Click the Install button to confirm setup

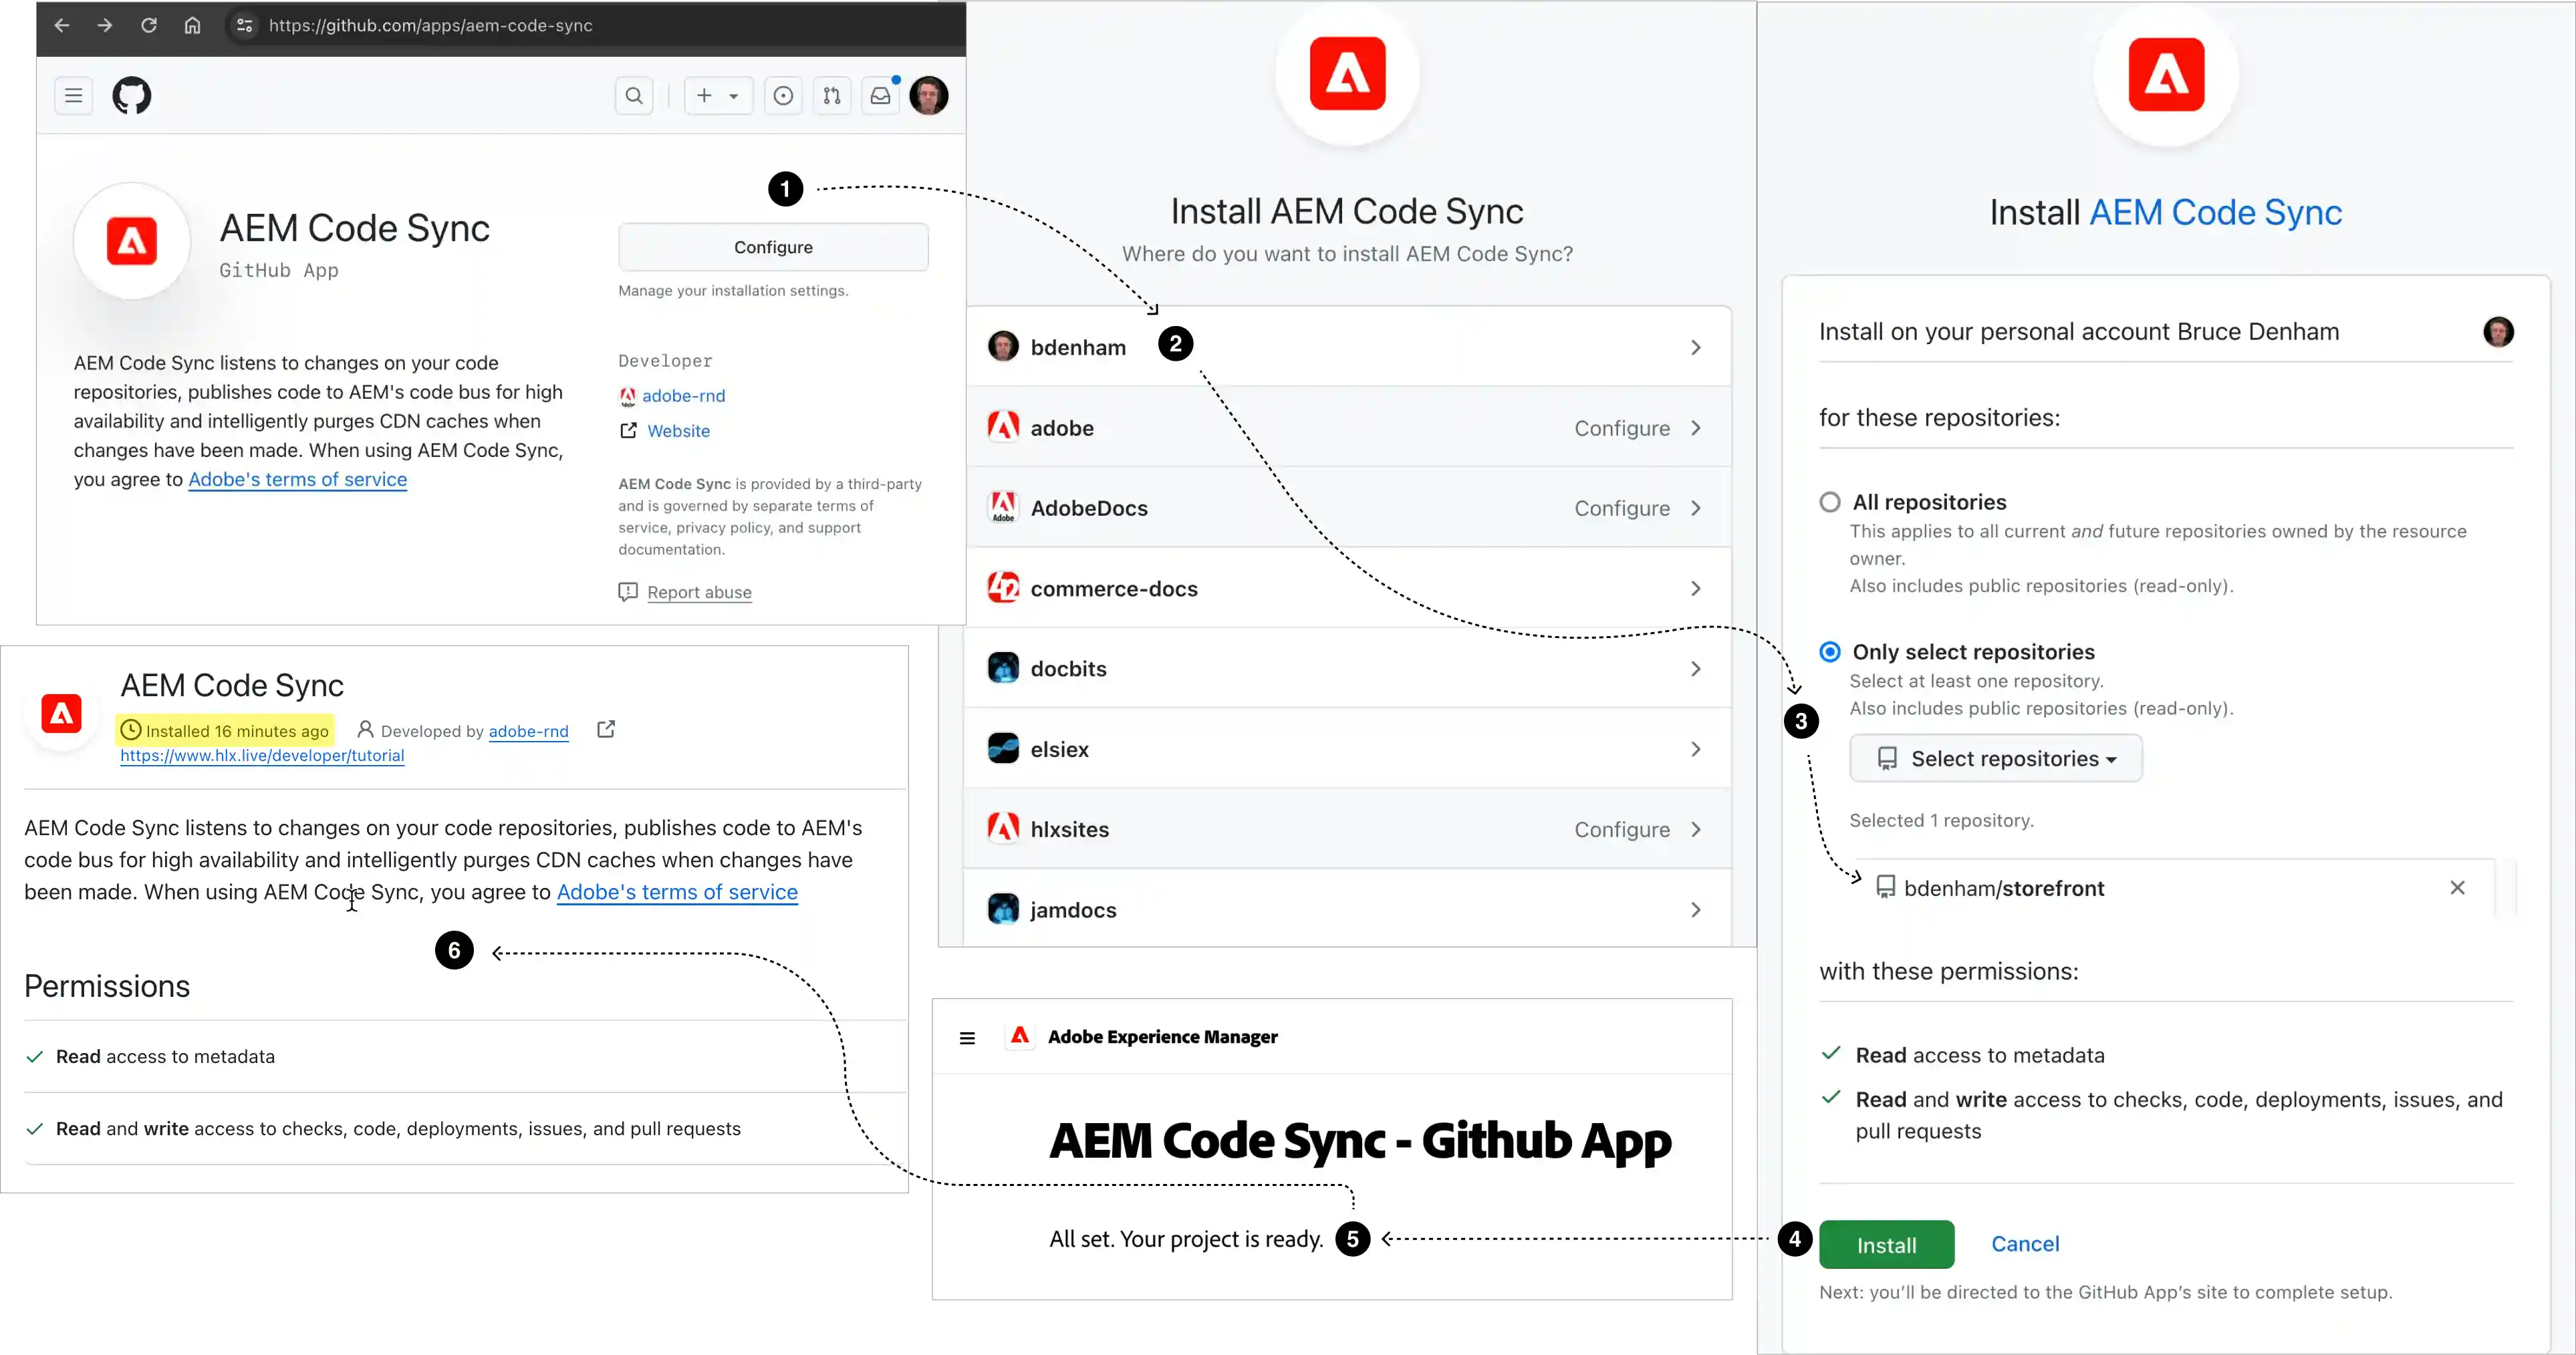pos(1886,1243)
